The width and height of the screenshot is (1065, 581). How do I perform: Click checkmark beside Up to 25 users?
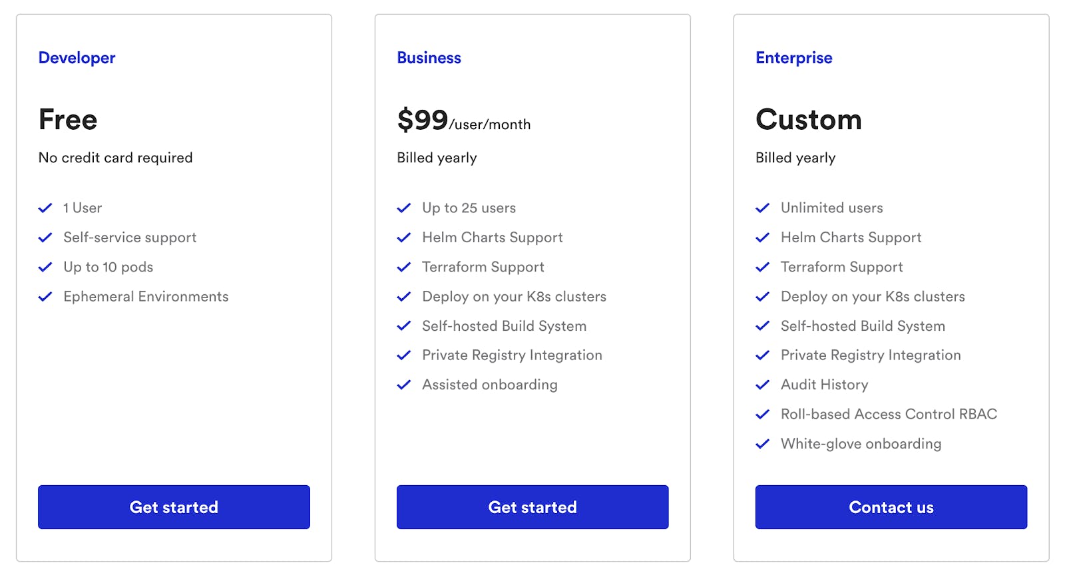(404, 208)
